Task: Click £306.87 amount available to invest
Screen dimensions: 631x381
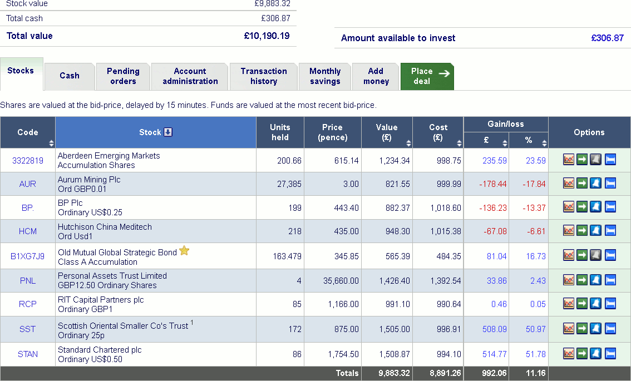Action: pos(607,38)
